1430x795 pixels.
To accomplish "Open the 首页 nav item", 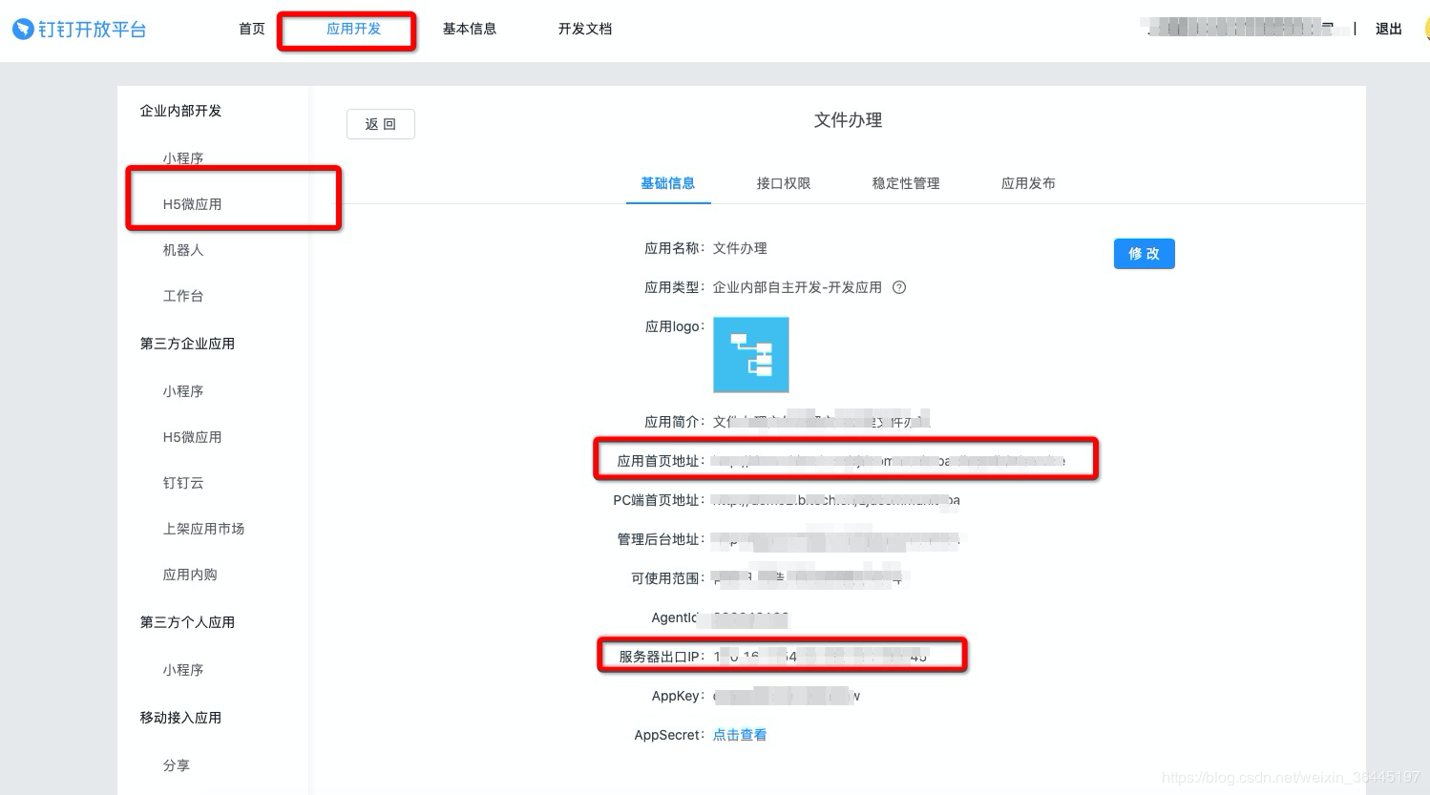I will coord(252,29).
